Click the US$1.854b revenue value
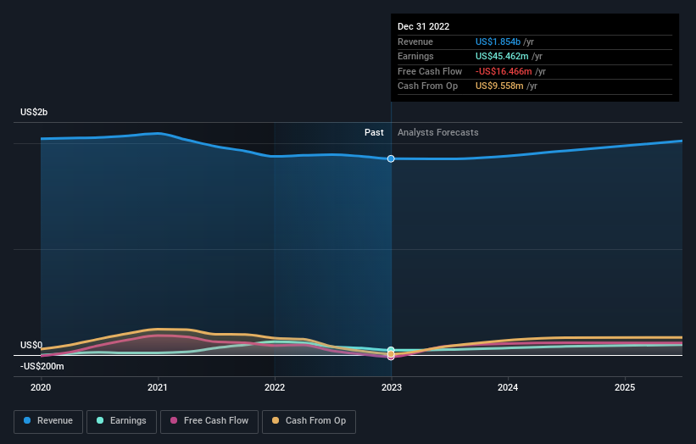 click(498, 42)
